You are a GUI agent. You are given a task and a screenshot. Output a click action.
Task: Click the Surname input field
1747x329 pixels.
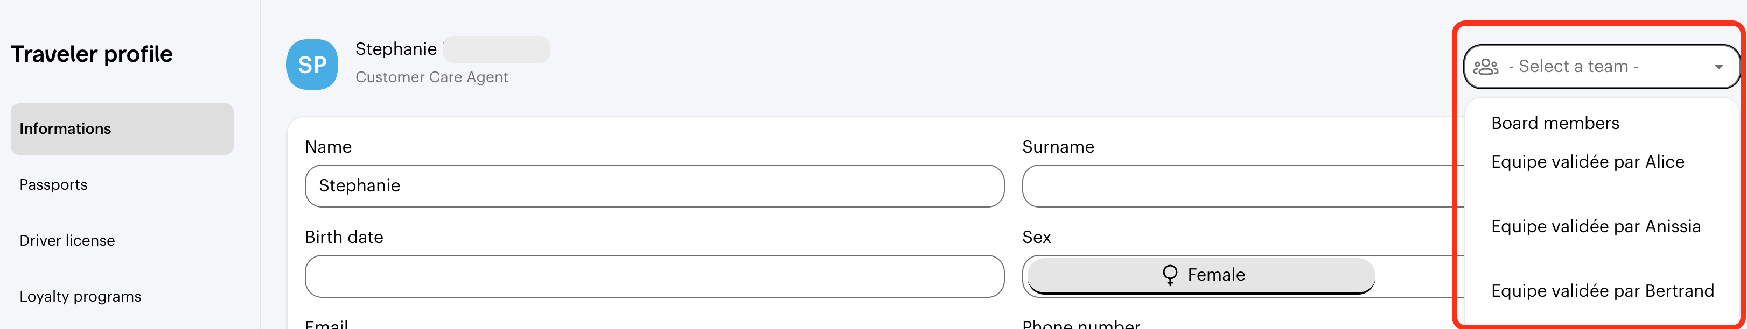1242,186
